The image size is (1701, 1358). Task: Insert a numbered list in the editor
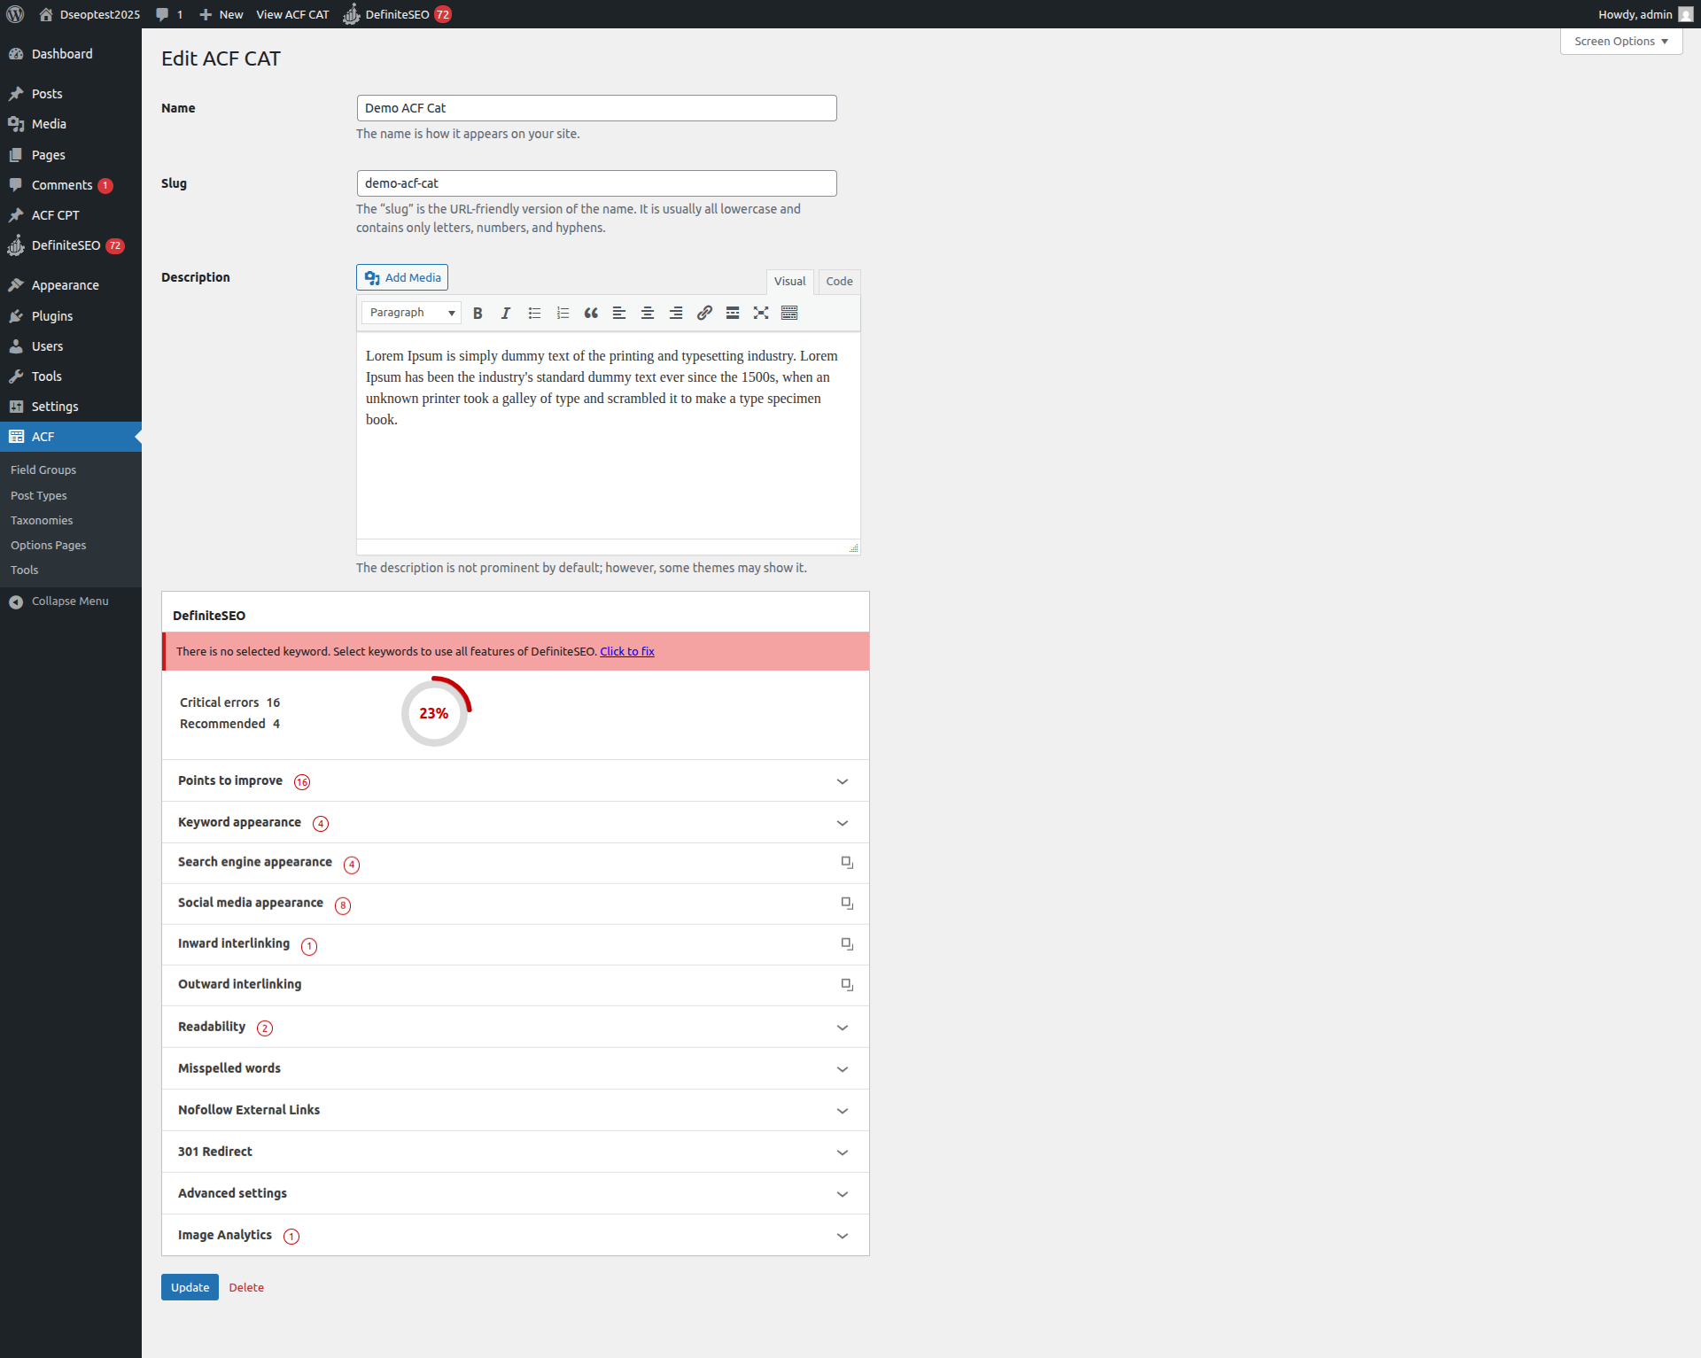tap(563, 313)
